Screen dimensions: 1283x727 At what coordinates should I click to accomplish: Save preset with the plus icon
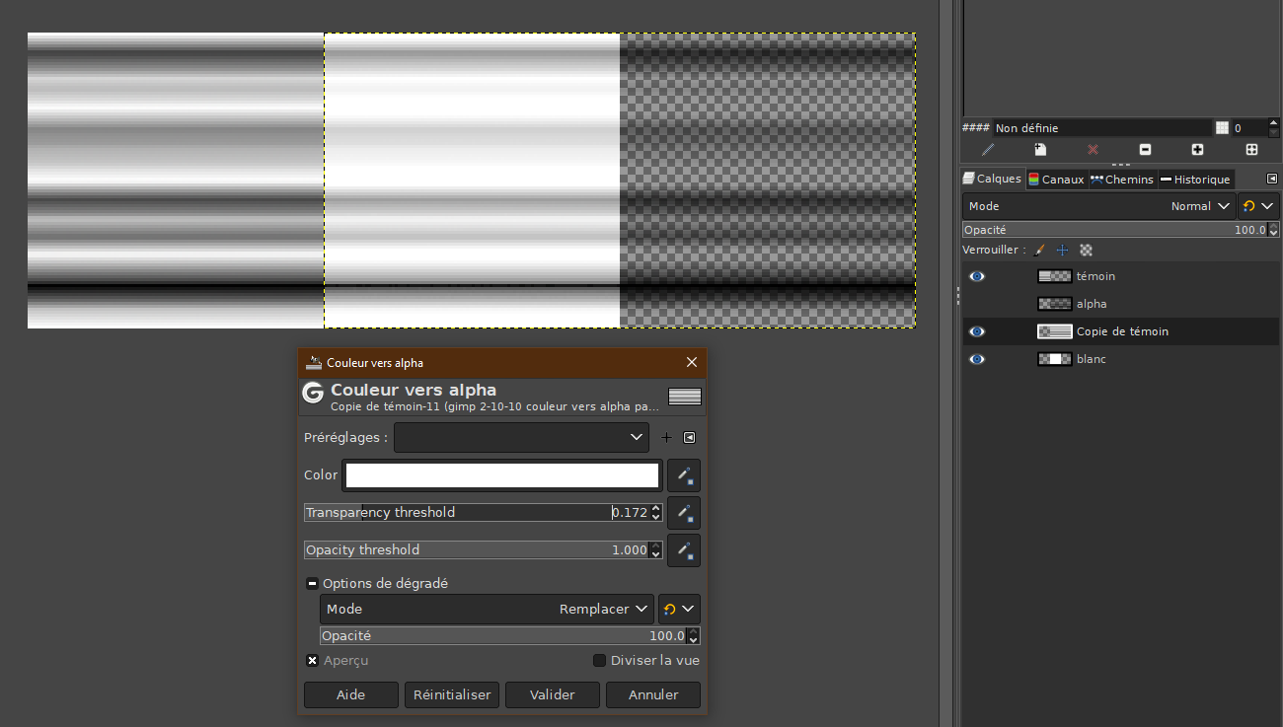coord(666,438)
